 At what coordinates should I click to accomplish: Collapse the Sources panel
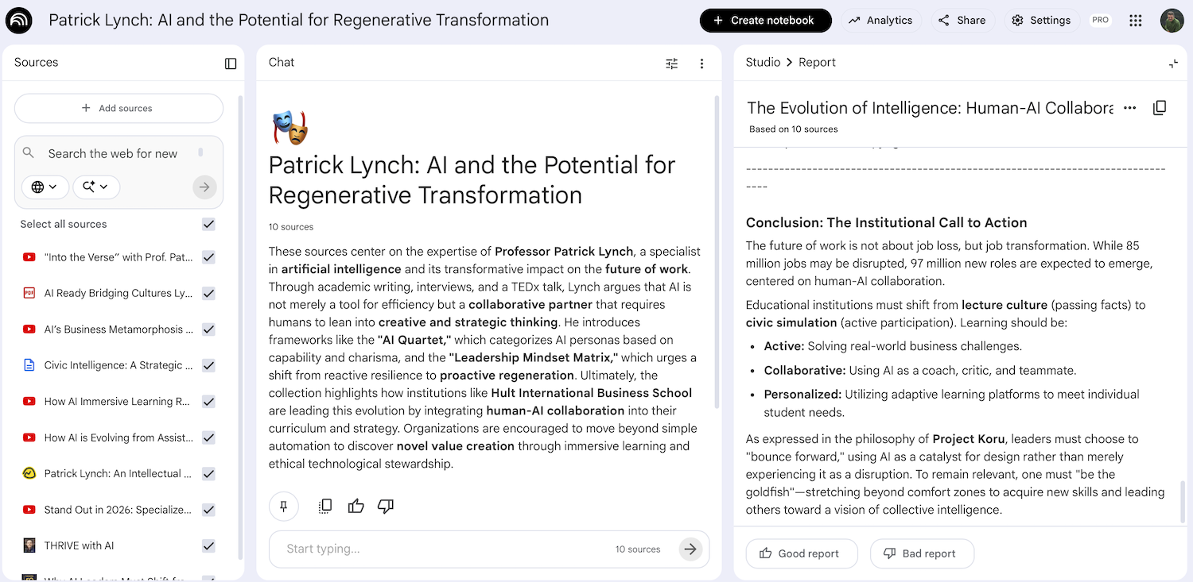point(231,64)
